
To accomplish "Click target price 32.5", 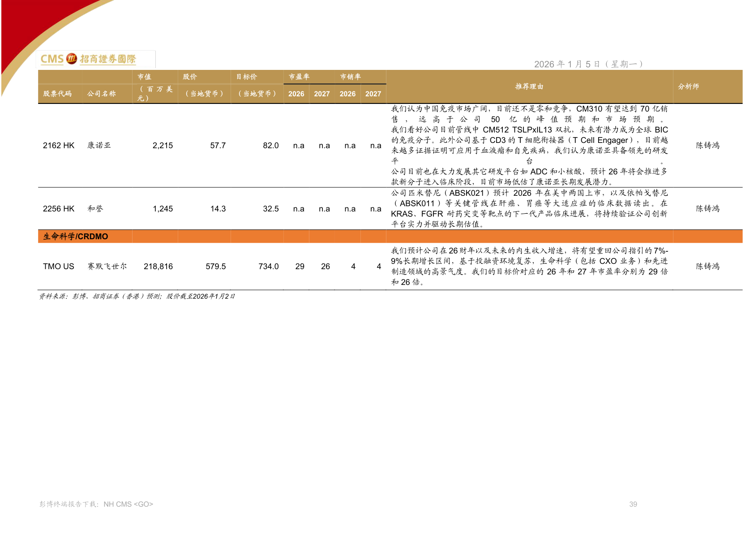I will [271, 209].
